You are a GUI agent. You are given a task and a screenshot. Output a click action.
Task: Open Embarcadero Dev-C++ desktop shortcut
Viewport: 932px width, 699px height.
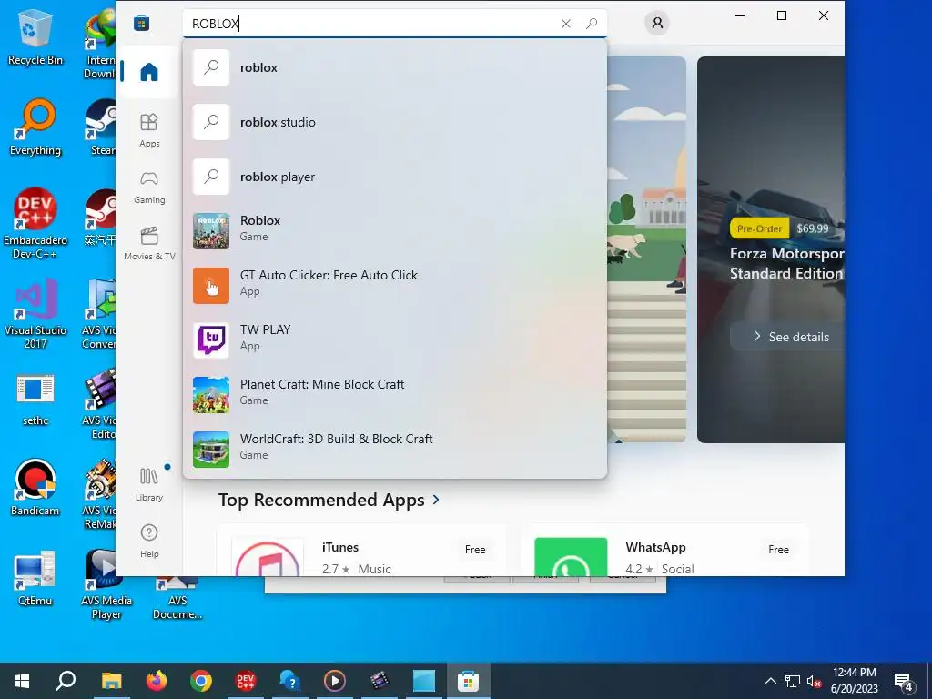35,224
